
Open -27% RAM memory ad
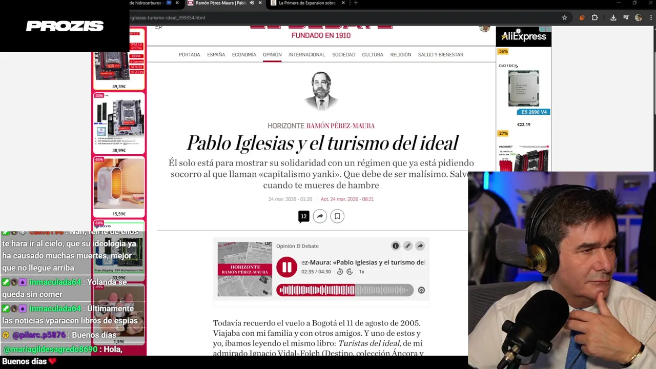pyautogui.click(x=523, y=151)
